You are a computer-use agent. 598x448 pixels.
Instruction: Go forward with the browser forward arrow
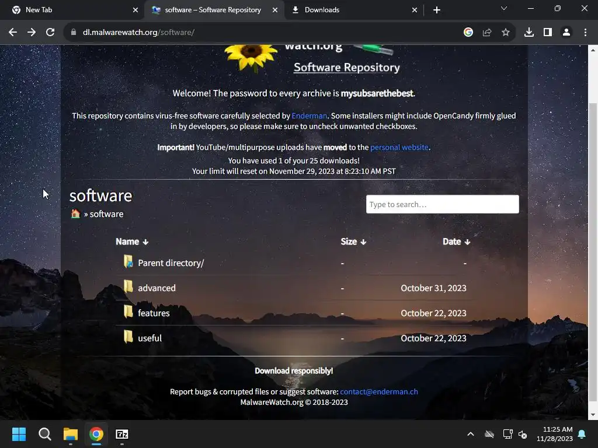click(x=32, y=33)
